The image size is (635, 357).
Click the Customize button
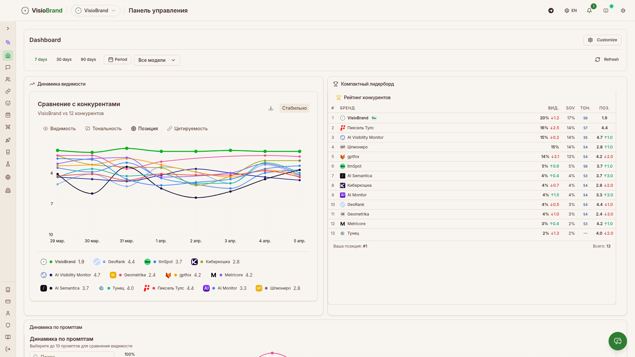pyautogui.click(x=602, y=40)
